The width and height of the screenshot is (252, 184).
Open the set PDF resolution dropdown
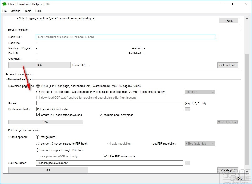point(200,144)
